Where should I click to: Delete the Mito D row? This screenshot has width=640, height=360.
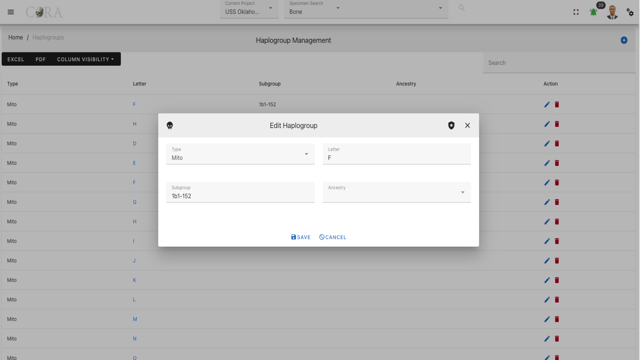[x=557, y=144]
